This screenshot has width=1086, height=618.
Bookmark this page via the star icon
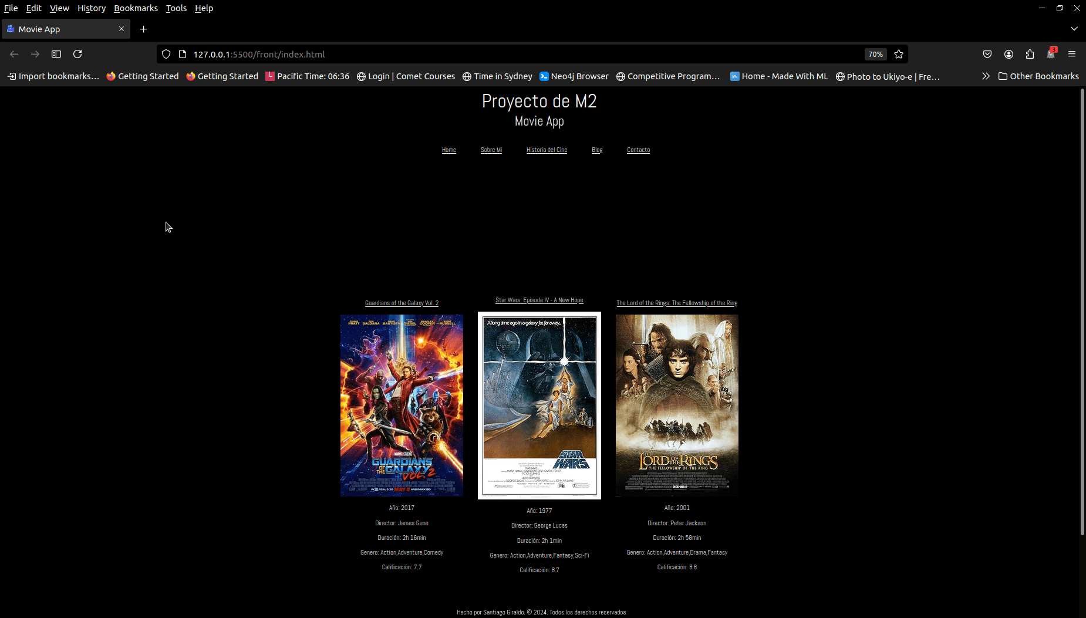pos(898,54)
